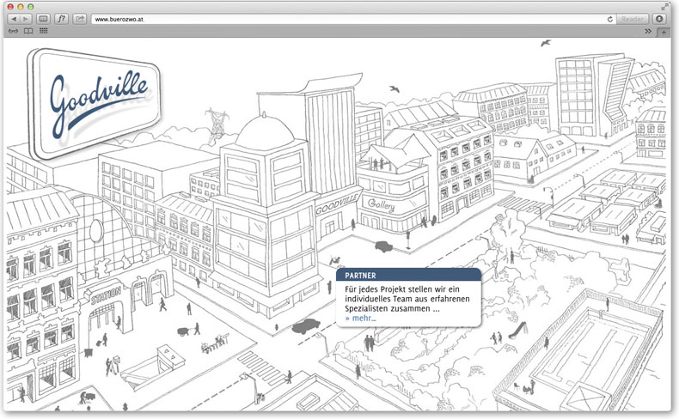Click the Gallery building sign
Image resolution: width=679 pixels, height=419 pixels.
381,205
